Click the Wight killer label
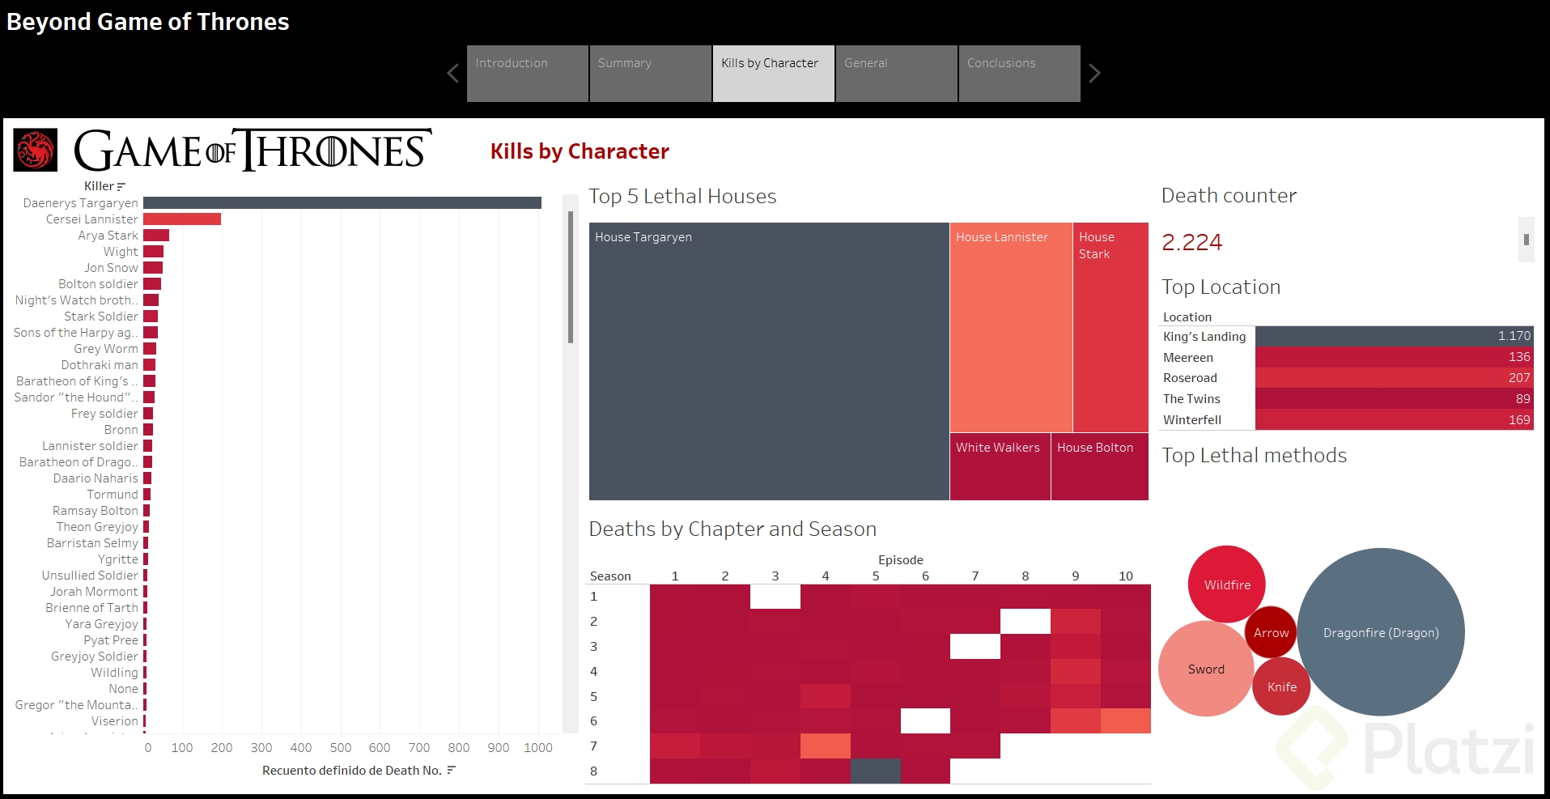This screenshot has height=799, width=1550. (121, 252)
